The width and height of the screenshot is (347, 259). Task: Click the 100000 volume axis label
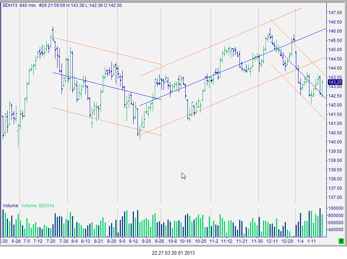coord(336,208)
